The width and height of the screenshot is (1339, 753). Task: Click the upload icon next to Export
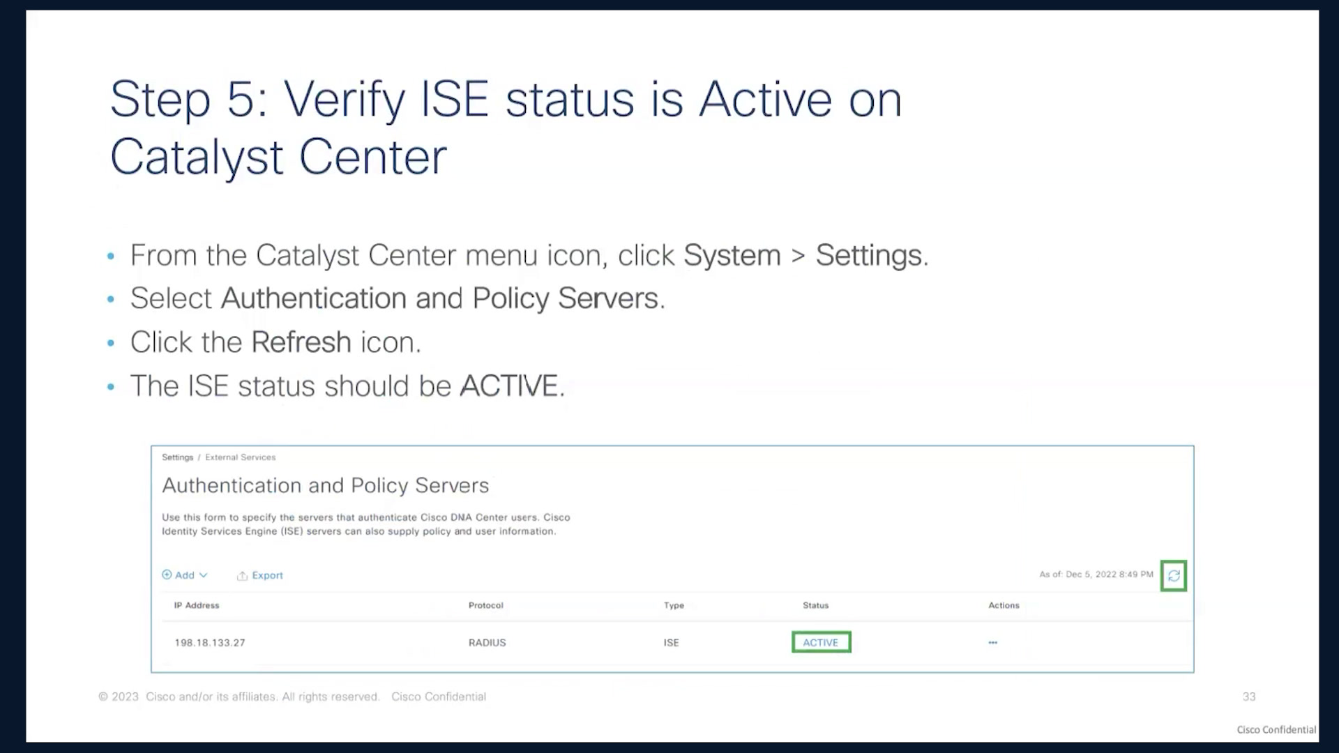click(242, 576)
